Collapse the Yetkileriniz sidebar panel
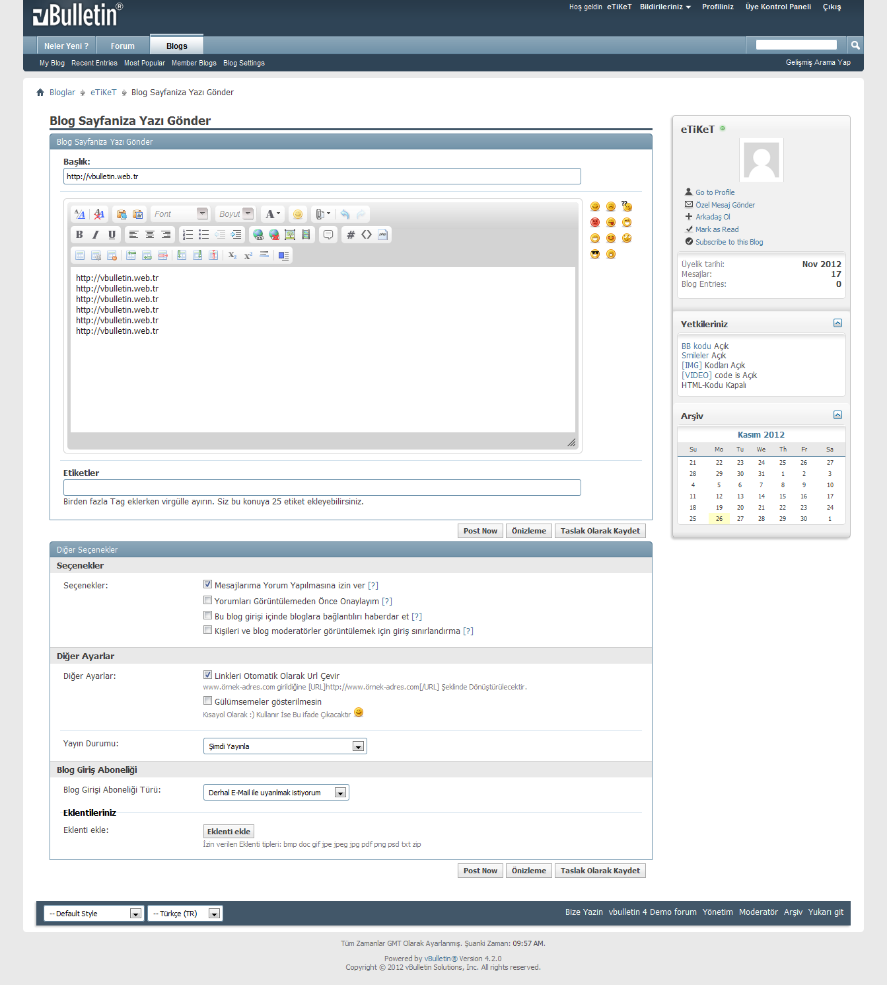This screenshot has height=985, width=887. point(837,323)
